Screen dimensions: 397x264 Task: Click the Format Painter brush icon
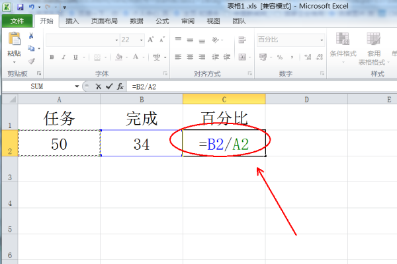point(31,61)
